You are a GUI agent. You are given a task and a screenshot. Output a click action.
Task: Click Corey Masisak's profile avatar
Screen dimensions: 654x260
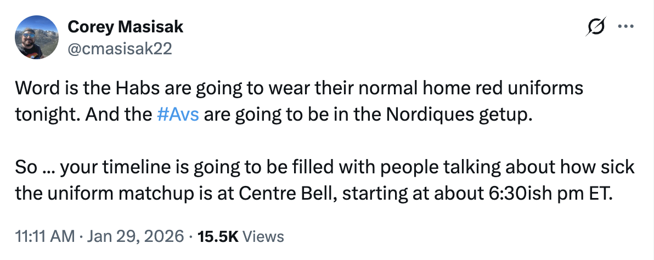(x=36, y=37)
